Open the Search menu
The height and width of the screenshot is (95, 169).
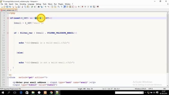click(x=11, y=4)
